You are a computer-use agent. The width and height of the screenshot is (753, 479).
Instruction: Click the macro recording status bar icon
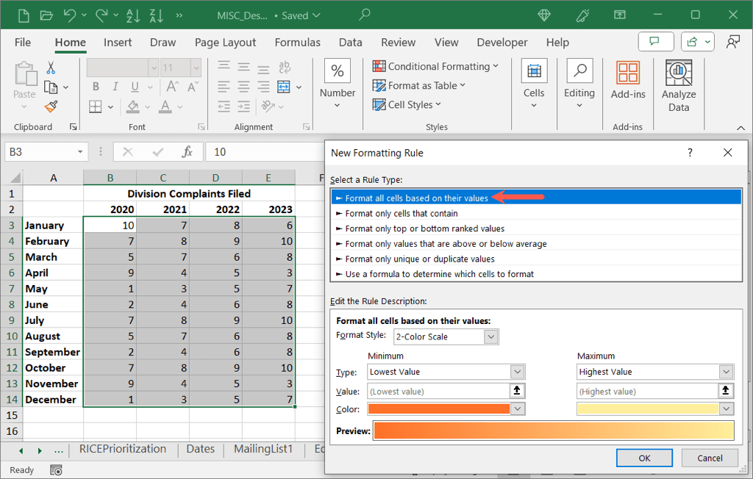56,469
